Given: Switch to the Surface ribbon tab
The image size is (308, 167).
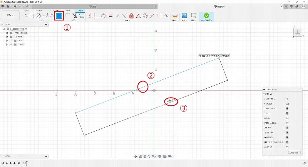Looking at the screenshot, I should point(38,10).
